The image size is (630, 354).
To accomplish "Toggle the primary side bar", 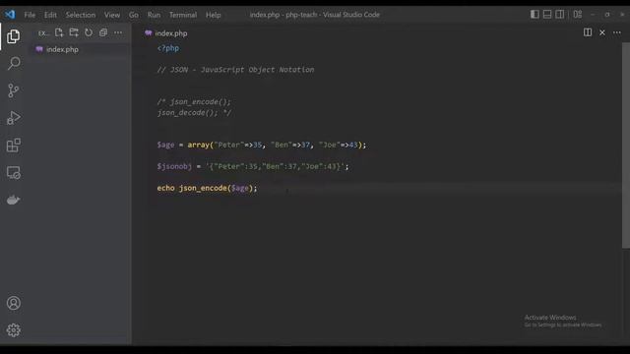I will click(535, 15).
